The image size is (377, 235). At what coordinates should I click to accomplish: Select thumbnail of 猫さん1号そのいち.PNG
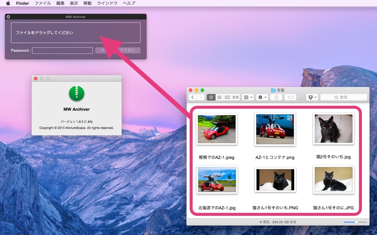point(275,180)
